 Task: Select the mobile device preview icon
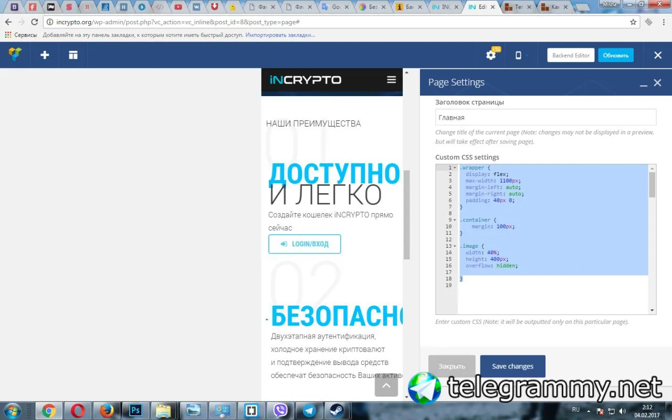pyautogui.click(x=518, y=55)
